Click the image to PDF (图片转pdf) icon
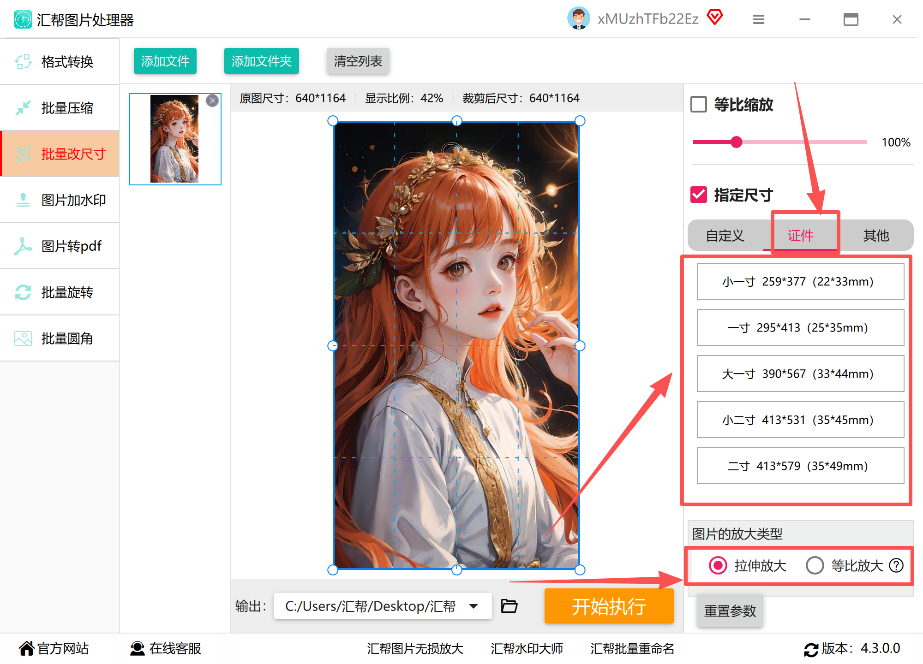The width and height of the screenshot is (923, 664). [x=23, y=246]
